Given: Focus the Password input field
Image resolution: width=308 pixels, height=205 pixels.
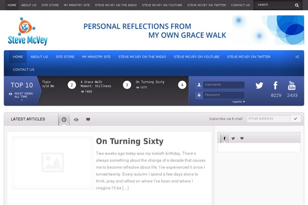Looking at the screenshot, I should 224,95.
